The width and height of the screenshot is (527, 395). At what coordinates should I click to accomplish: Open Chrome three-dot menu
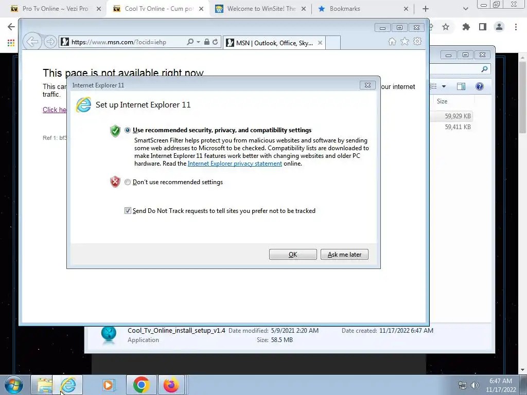pos(516,27)
